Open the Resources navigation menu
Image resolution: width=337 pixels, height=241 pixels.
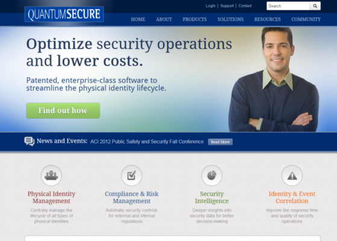click(268, 19)
